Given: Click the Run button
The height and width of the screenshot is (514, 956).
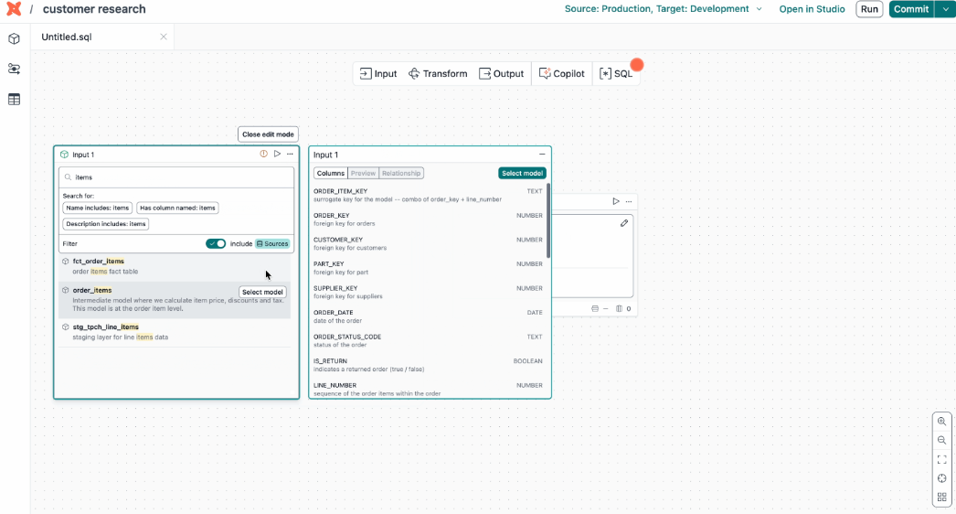Looking at the screenshot, I should 869,9.
